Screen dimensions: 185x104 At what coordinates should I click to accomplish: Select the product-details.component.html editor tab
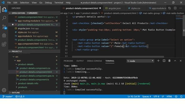[82, 8]
